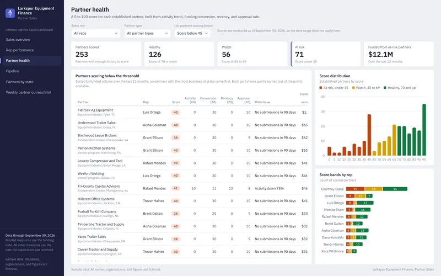Open Tri-County Capital Advisors row
The height and width of the screenshot is (276, 441).
tap(191, 188)
